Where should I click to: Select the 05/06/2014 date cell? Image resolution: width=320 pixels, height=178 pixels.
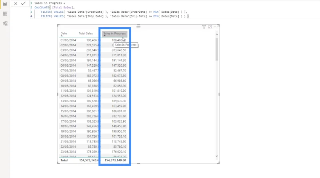coord(68,60)
